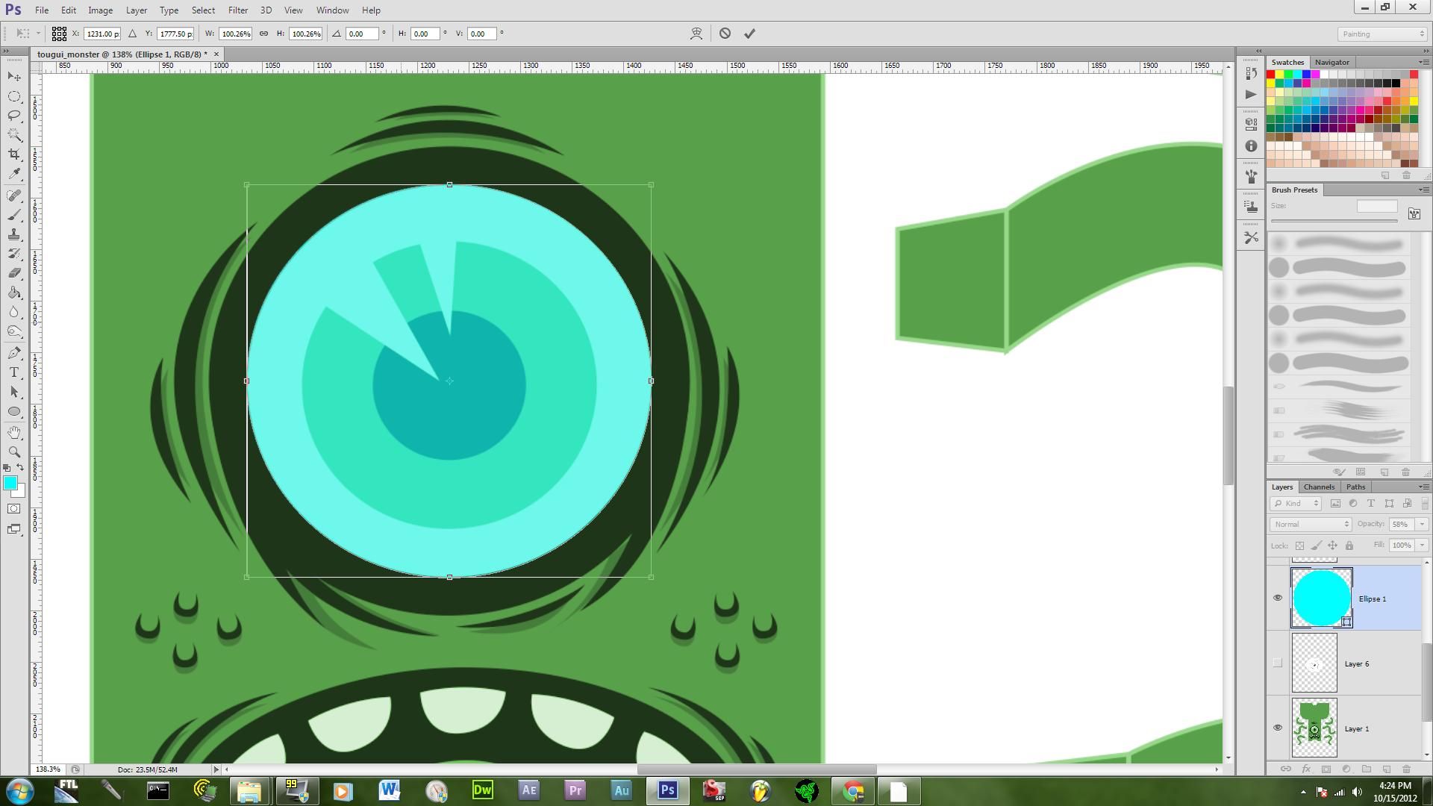Screen dimensions: 1433x806
Task: Commit the transform with the checkmark button
Action: (749, 34)
